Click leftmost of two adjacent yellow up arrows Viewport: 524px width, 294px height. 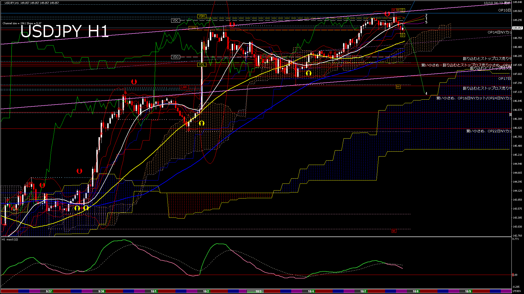point(77,208)
